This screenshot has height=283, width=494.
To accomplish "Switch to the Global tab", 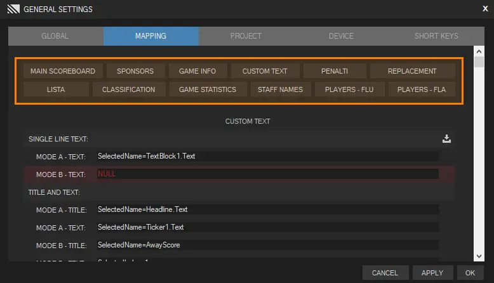I will (x=55, y=36).
